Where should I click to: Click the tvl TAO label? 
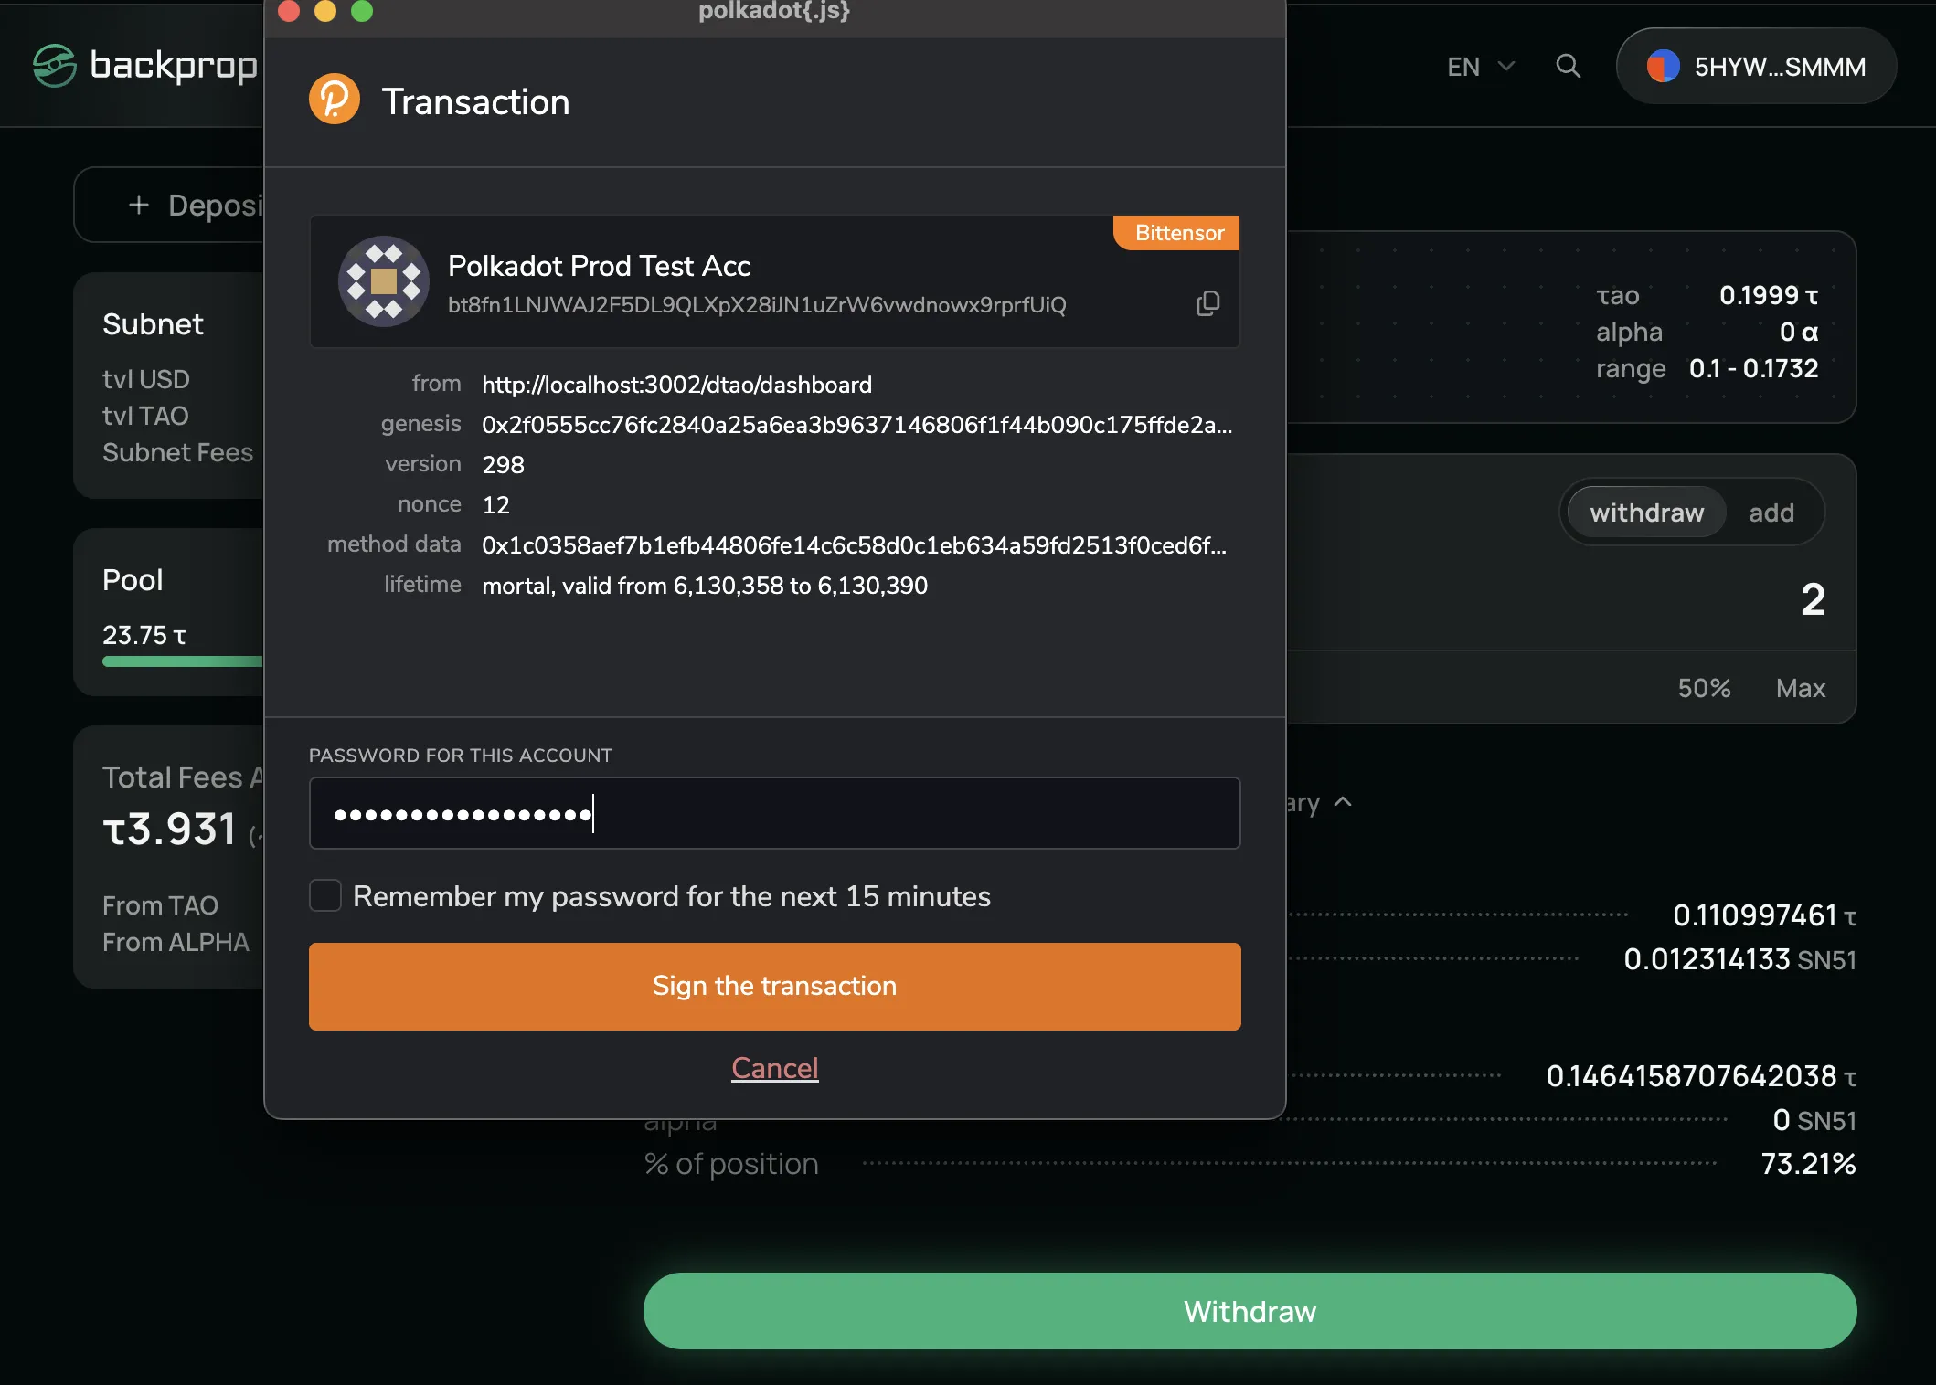(x=145, y=416)
